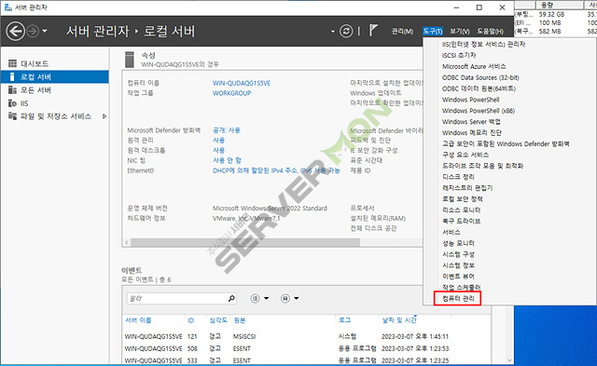Screen dimensions: 597x366
Task: Click 원격 데스크톱 status 사용
Action: (x=218, y=151)
